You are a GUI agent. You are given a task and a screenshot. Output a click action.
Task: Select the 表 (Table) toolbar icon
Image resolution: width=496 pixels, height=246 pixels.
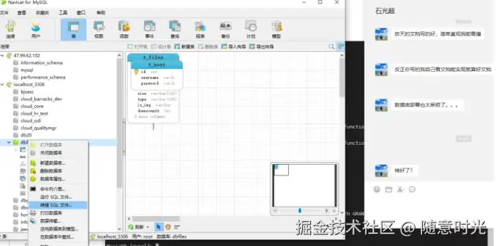point(73,29)
